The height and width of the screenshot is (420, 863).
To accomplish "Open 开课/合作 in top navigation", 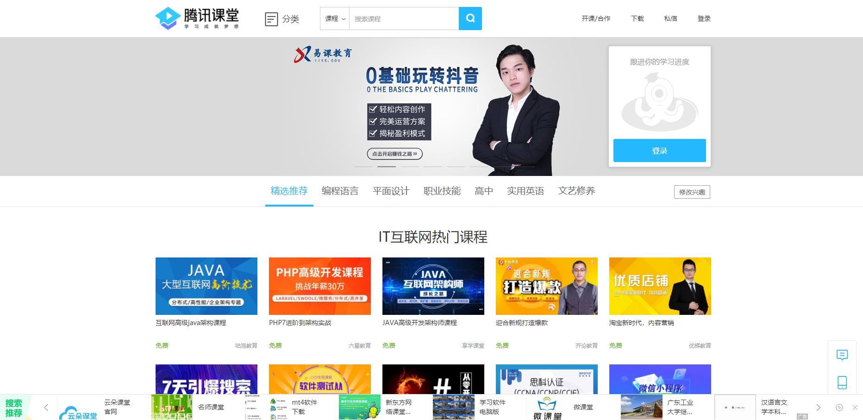I will click(x=596, y=19).
